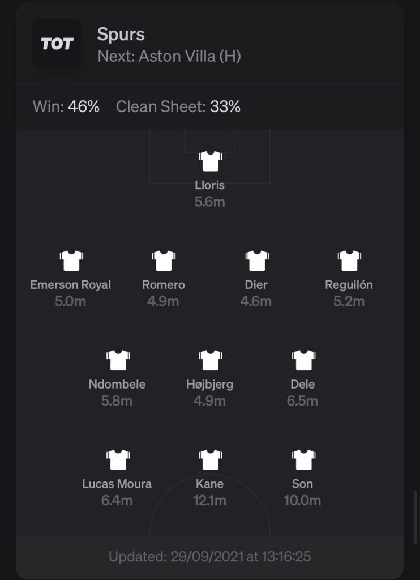Select Reguilón's shirt icon

tap(349, 261)
